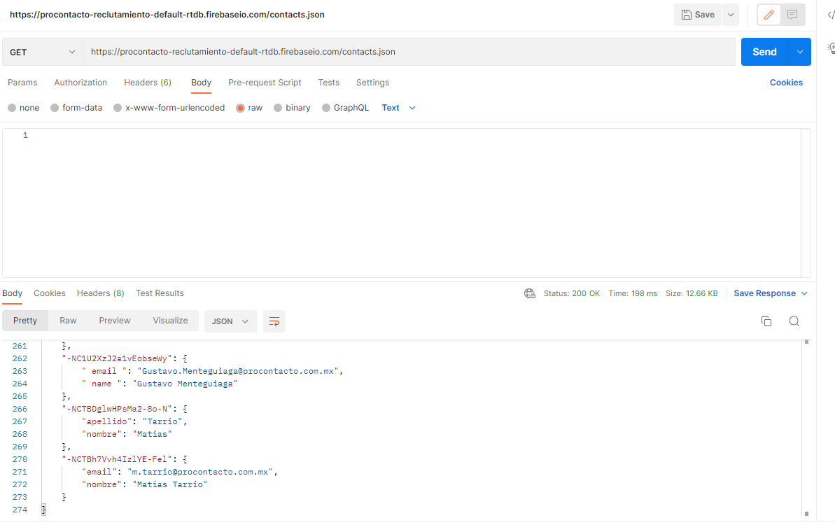Switch to Preview response view
The width and height of the screenshot is (835, 525).
115,321
